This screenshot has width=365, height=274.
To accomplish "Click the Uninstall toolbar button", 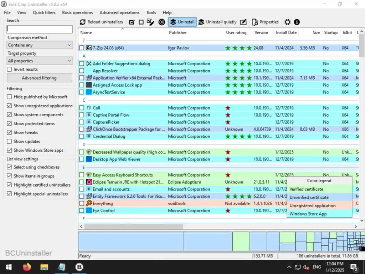I will (182, 22).
